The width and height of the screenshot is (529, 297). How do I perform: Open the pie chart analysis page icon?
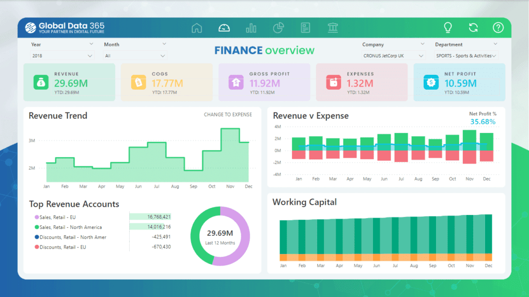pos(278,28)
